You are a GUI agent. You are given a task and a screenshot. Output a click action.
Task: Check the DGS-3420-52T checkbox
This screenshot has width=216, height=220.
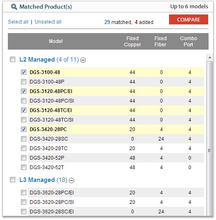pyautogui.click(x=23, y=167)
